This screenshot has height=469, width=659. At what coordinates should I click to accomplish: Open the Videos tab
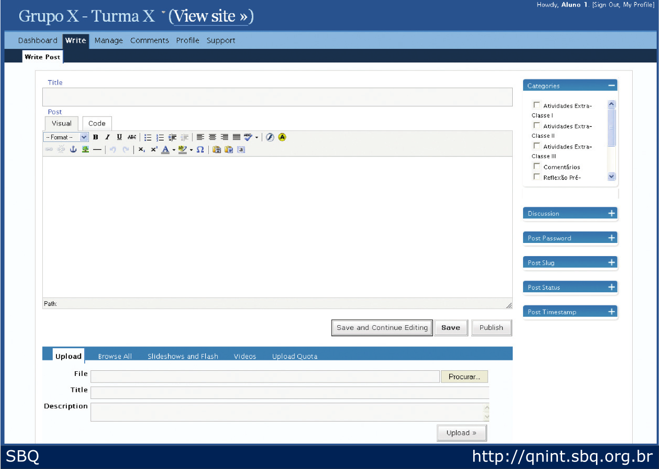click(x=245, y=356)
